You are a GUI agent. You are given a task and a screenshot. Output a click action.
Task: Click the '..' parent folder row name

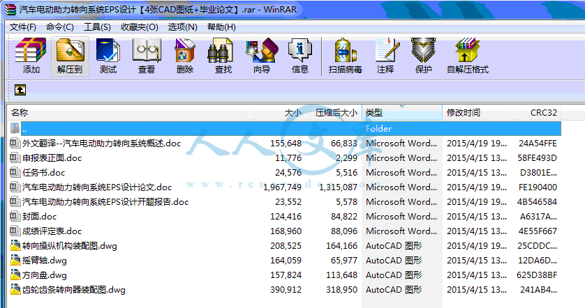(x=24, y=129)
